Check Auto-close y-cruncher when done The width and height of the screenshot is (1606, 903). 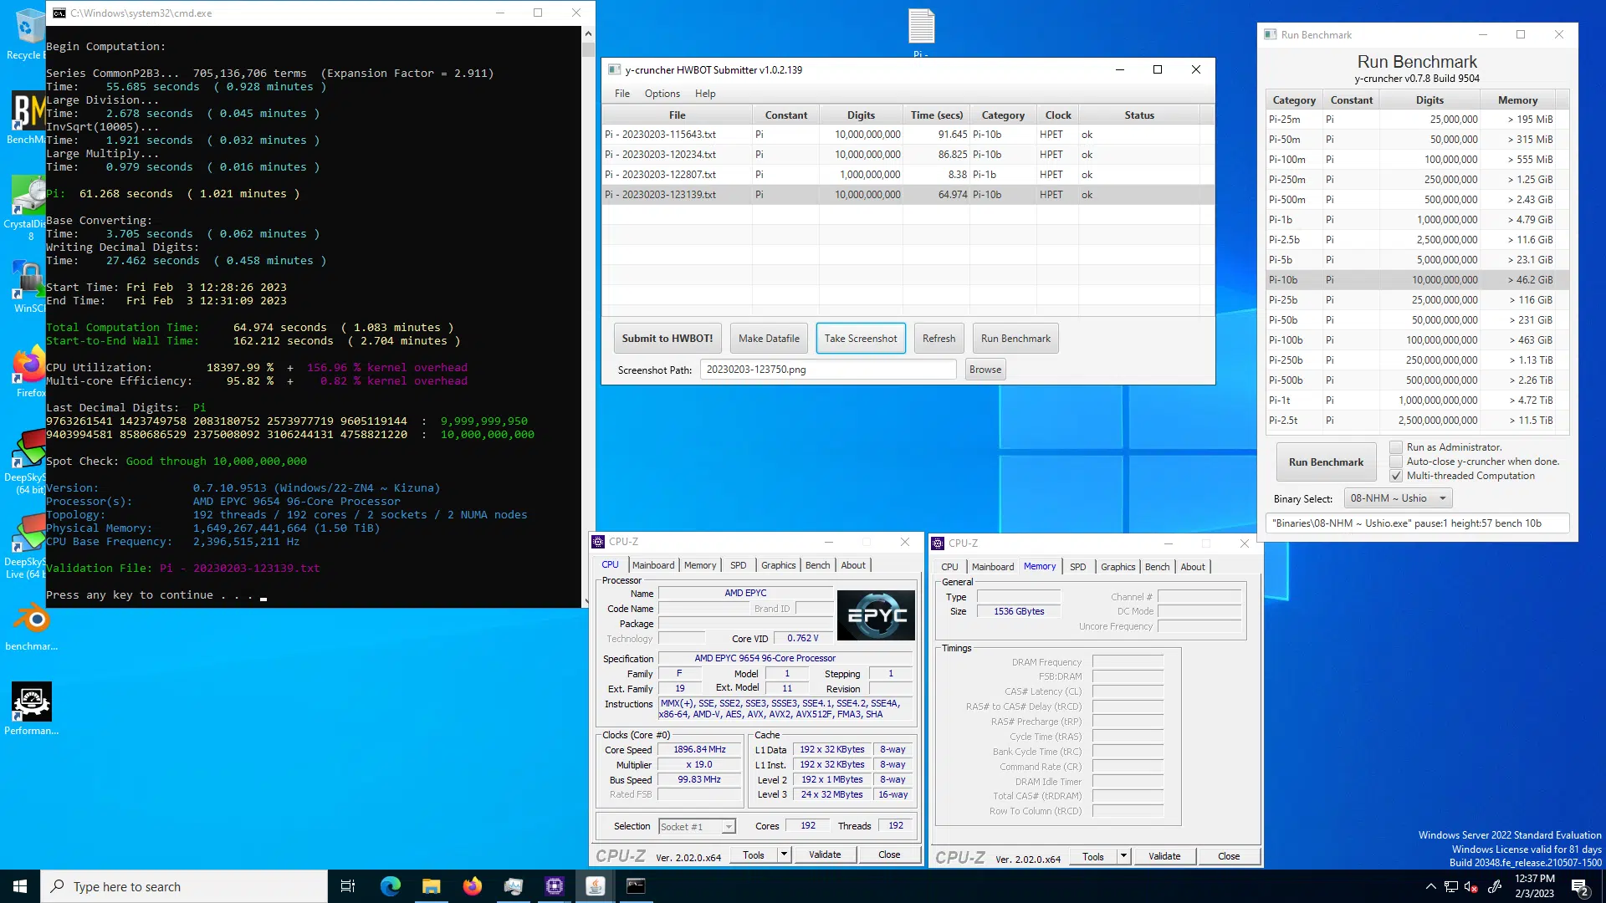1396,462
